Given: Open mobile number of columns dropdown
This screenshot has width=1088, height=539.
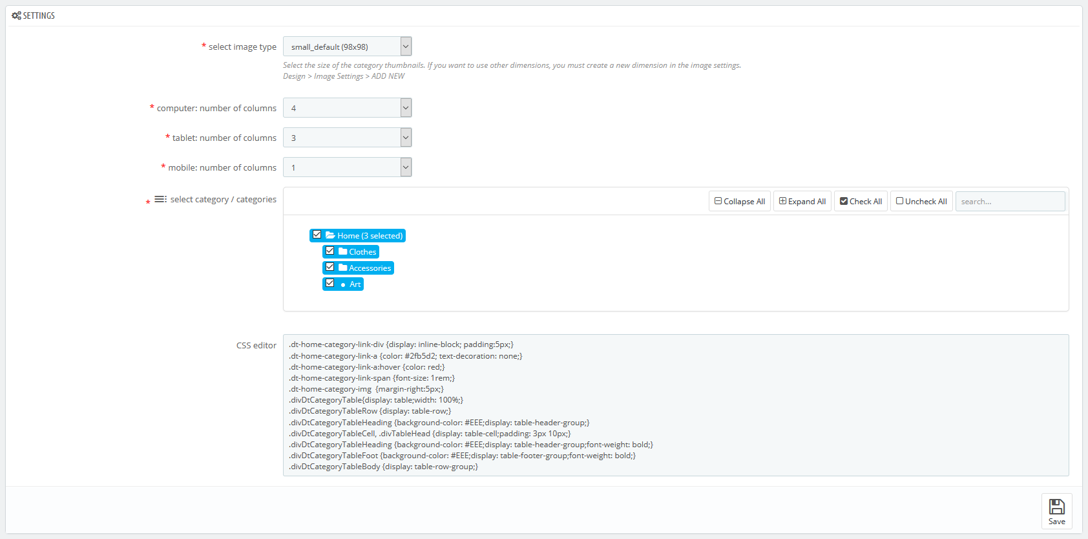Looking at the screenshot, I should tap(348, 167).
